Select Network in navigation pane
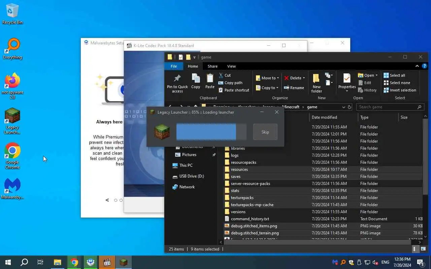The width and height of the screenshot is (431, 269). pyautogui.click(x=187, y=187)
